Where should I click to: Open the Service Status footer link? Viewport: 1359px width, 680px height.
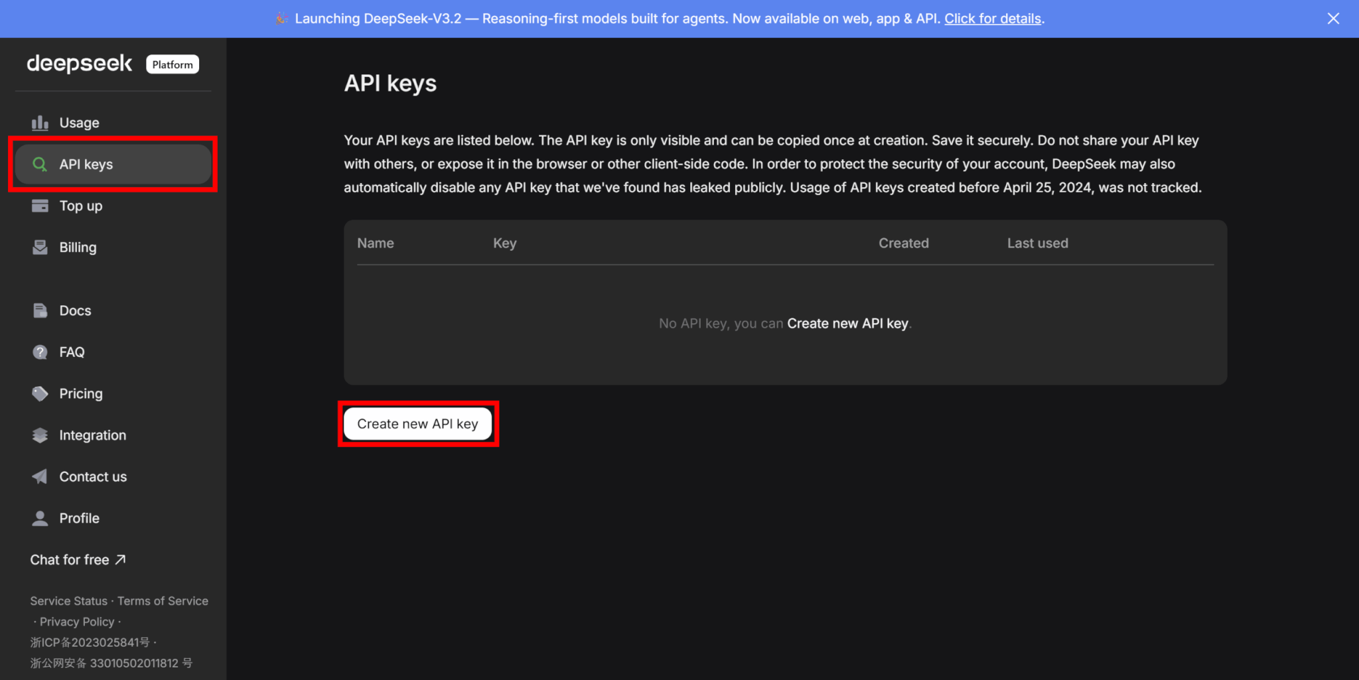click(68, 601)
